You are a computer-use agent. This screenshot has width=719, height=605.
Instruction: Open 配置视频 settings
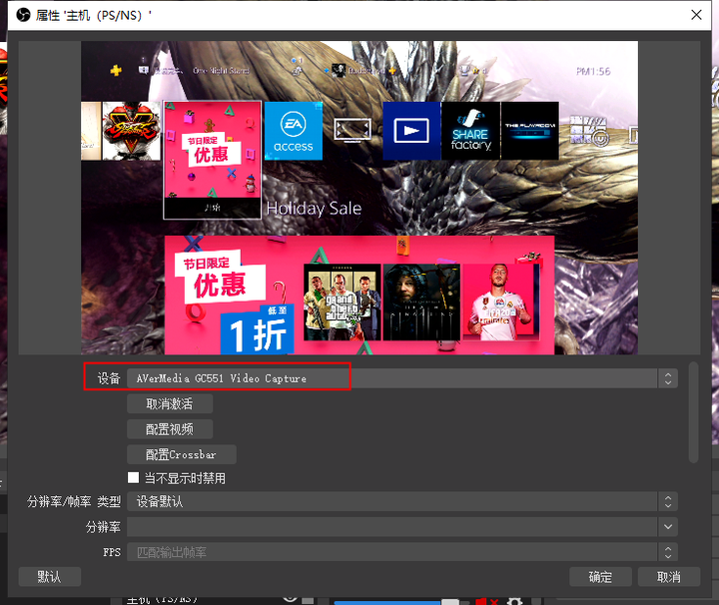point(170,429)
